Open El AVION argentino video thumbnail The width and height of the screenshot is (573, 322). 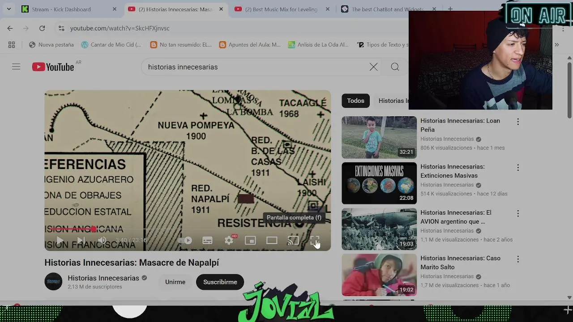pos(379,229)
